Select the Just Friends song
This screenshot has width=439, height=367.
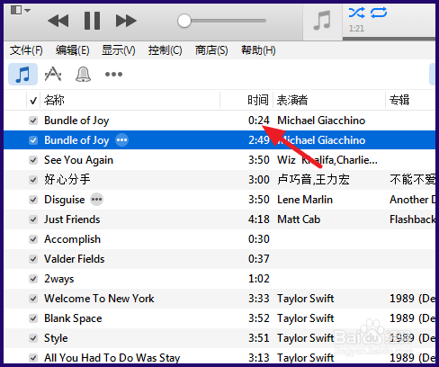tap(72, 219)
